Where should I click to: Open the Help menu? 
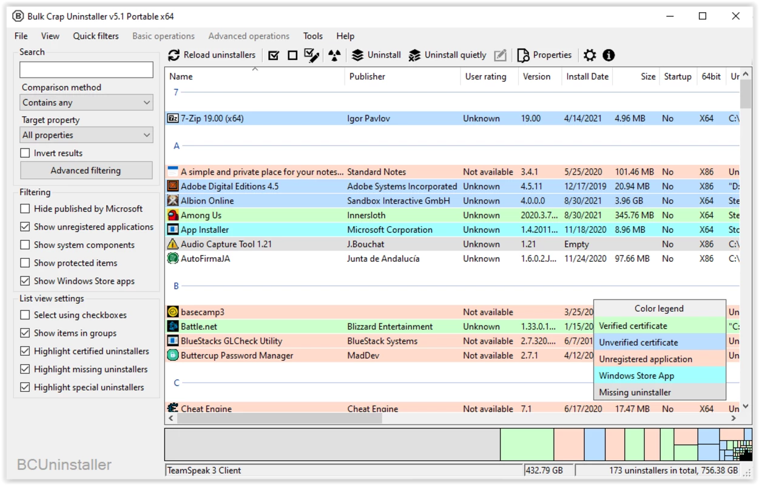345,36
